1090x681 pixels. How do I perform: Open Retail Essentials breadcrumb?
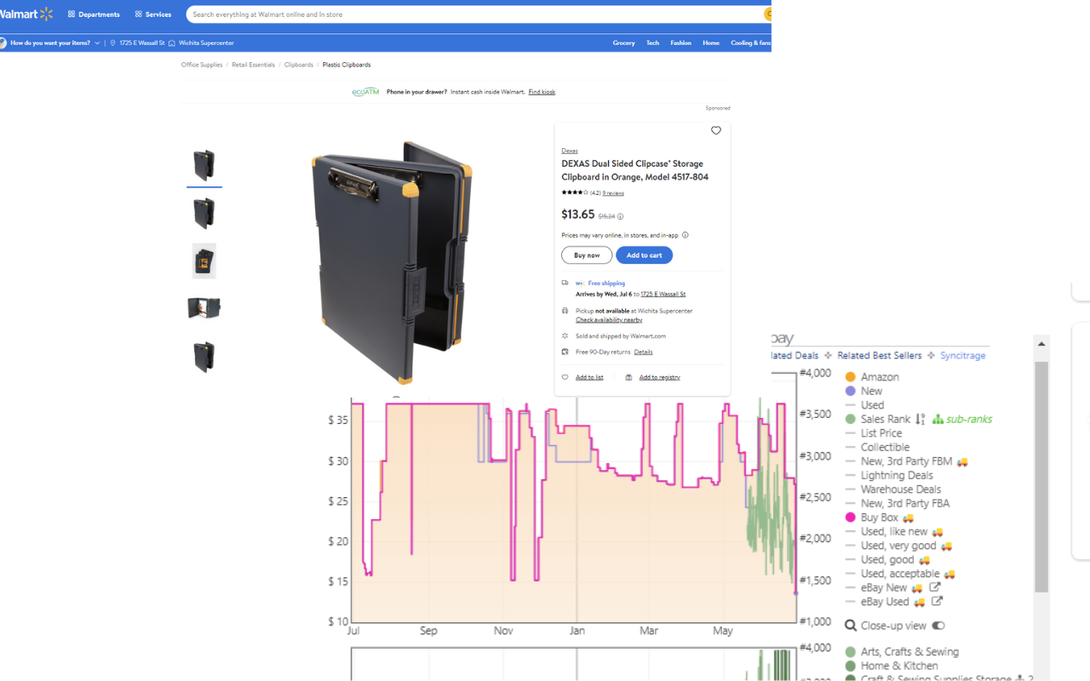click(x=254, y=65)
